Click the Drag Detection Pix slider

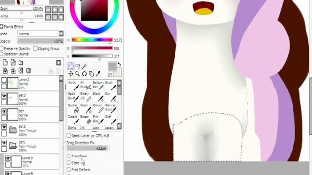click(88, 148)
